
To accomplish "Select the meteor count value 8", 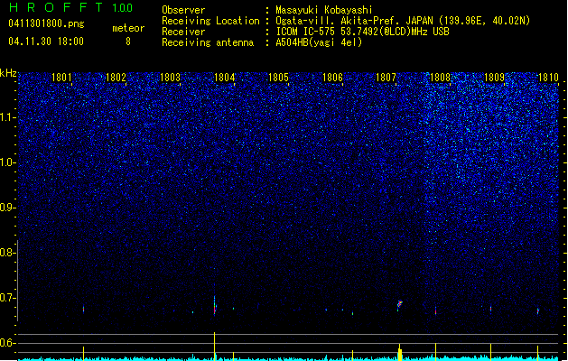I will point(128,42).
